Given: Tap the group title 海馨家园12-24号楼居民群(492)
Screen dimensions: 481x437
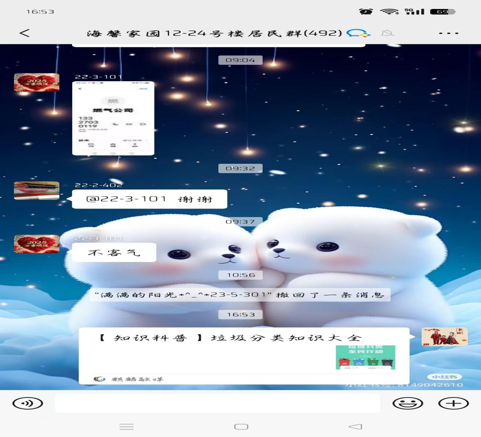Looking at the screenshot, I should pyautogui.click(x=215, y=33).
